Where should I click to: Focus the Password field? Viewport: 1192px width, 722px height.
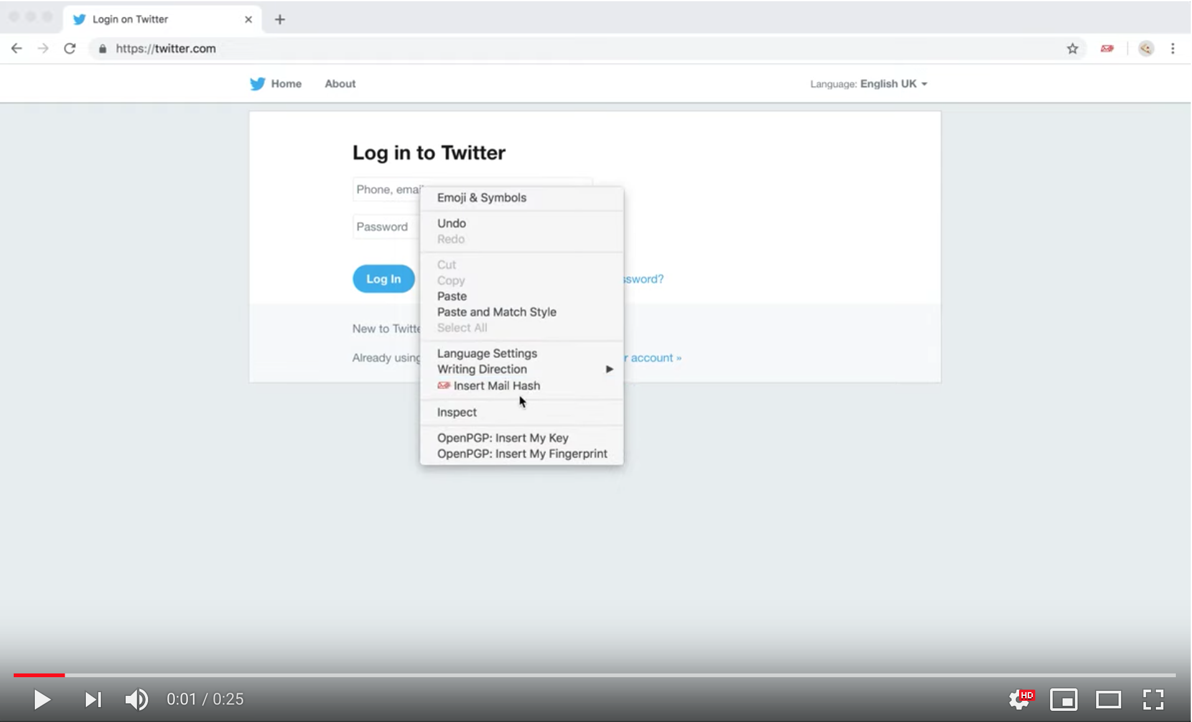tap(386, 227)
